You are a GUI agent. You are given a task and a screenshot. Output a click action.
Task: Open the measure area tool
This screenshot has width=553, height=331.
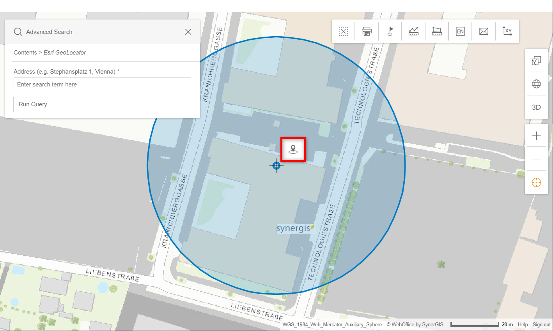point(436,31)
